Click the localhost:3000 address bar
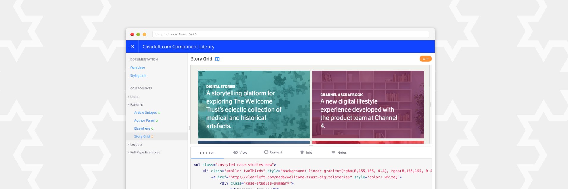This screenshot has height=189, width=568. pos(291,34)
